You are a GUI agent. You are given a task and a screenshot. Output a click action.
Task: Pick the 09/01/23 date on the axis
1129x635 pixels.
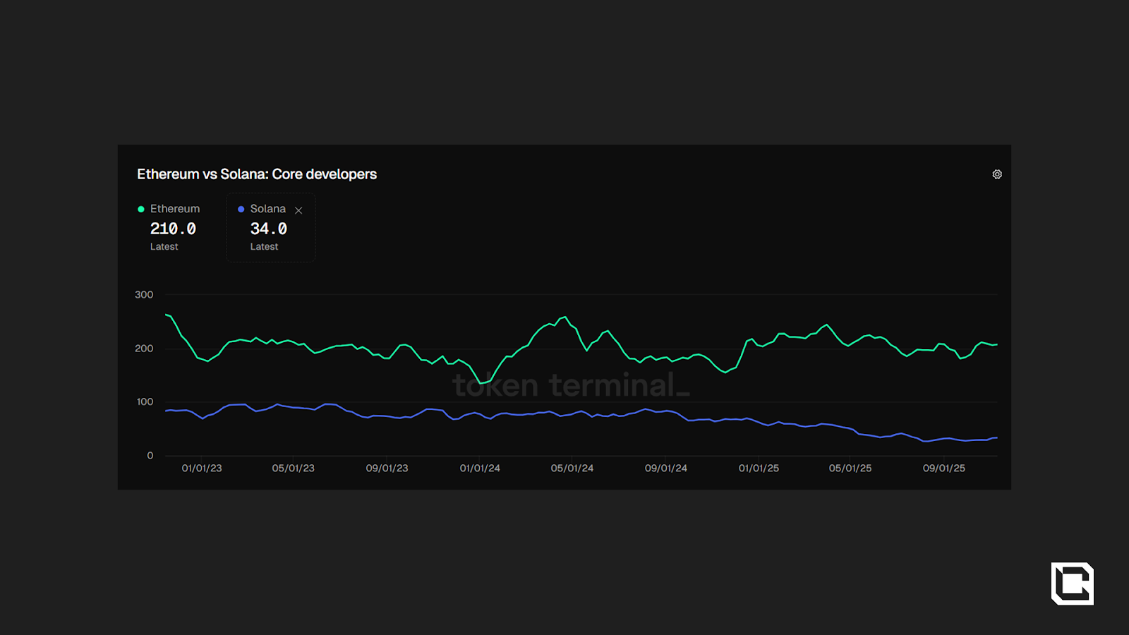[387, 468]
